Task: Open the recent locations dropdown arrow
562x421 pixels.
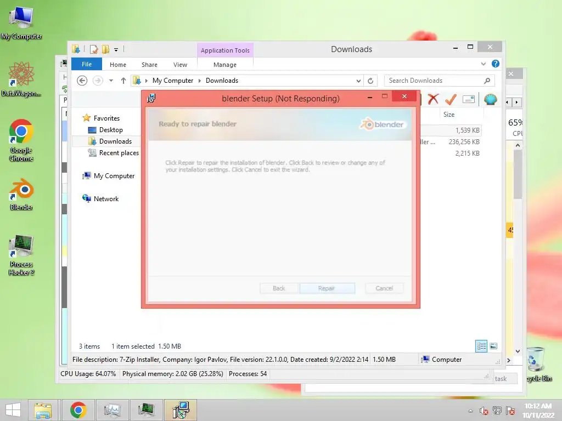Action: point(111,81)
